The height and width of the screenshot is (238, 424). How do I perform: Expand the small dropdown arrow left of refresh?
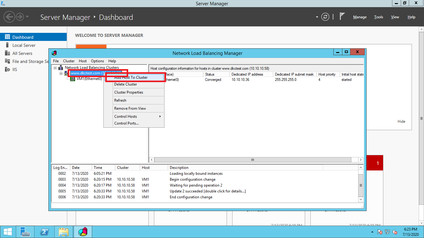click(x=317, y=17)
